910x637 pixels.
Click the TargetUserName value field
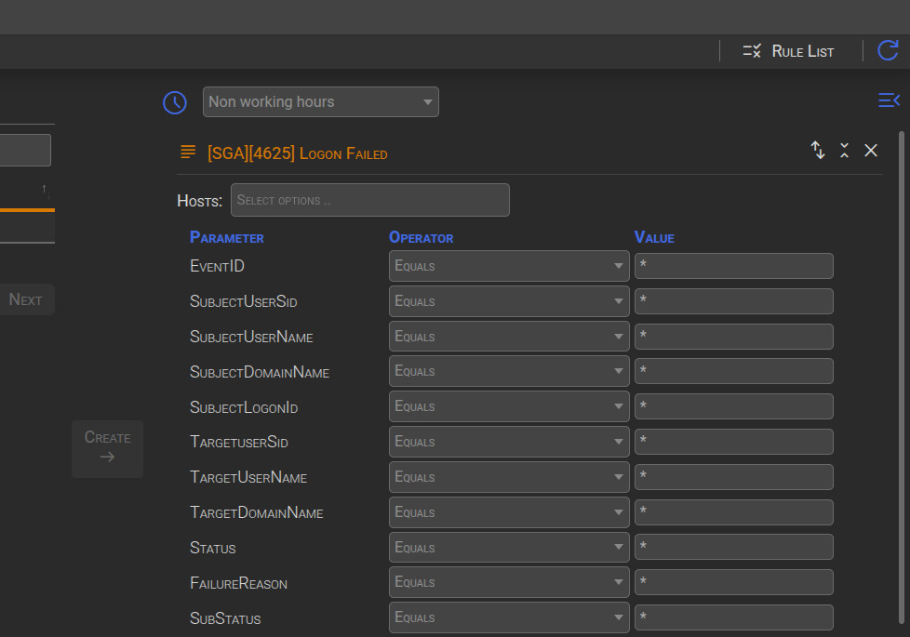pos(733,477)
